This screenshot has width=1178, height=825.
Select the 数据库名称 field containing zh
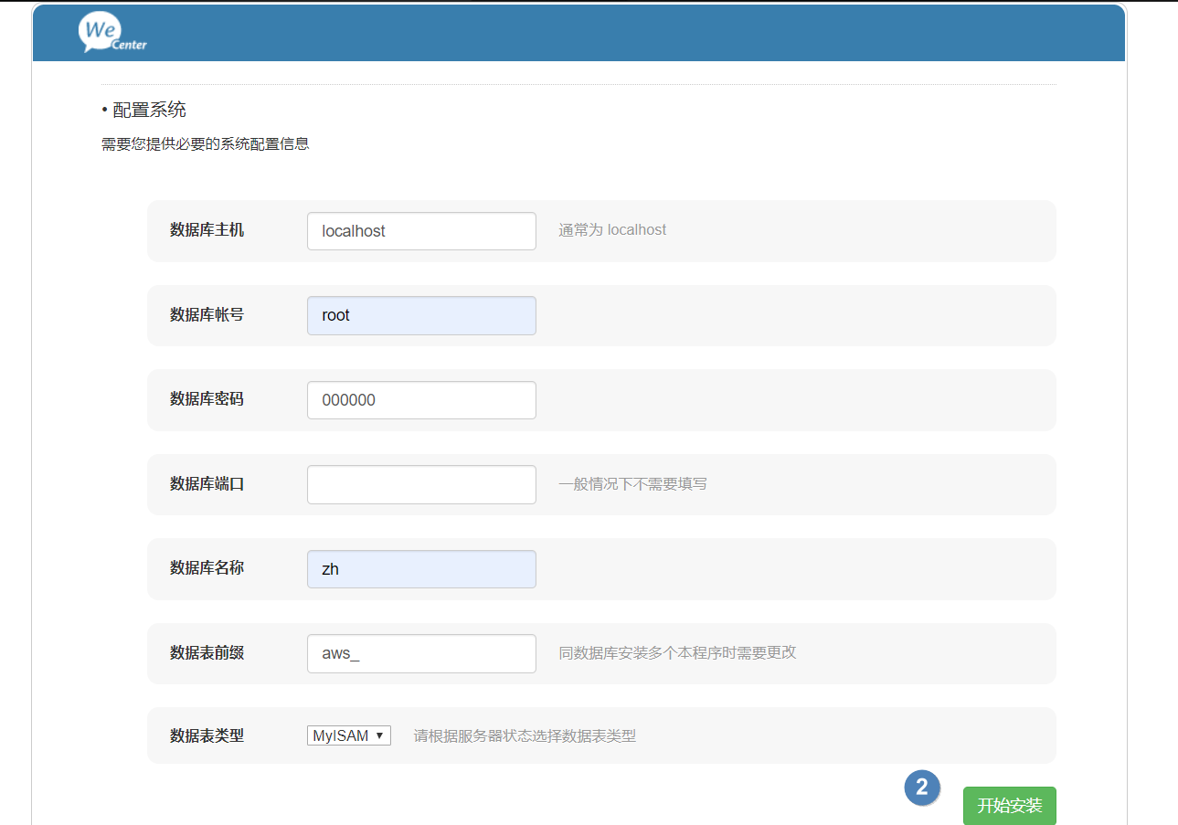(421, 569)
